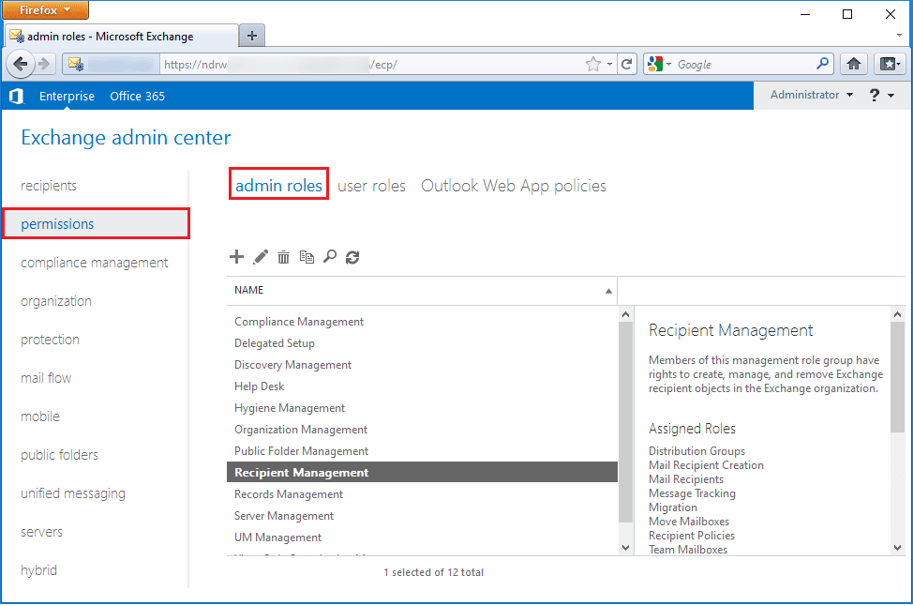Image resolution: width=913 pixels, height=606 pixels.
Task: Open public folders section
Action: (59, 455)
